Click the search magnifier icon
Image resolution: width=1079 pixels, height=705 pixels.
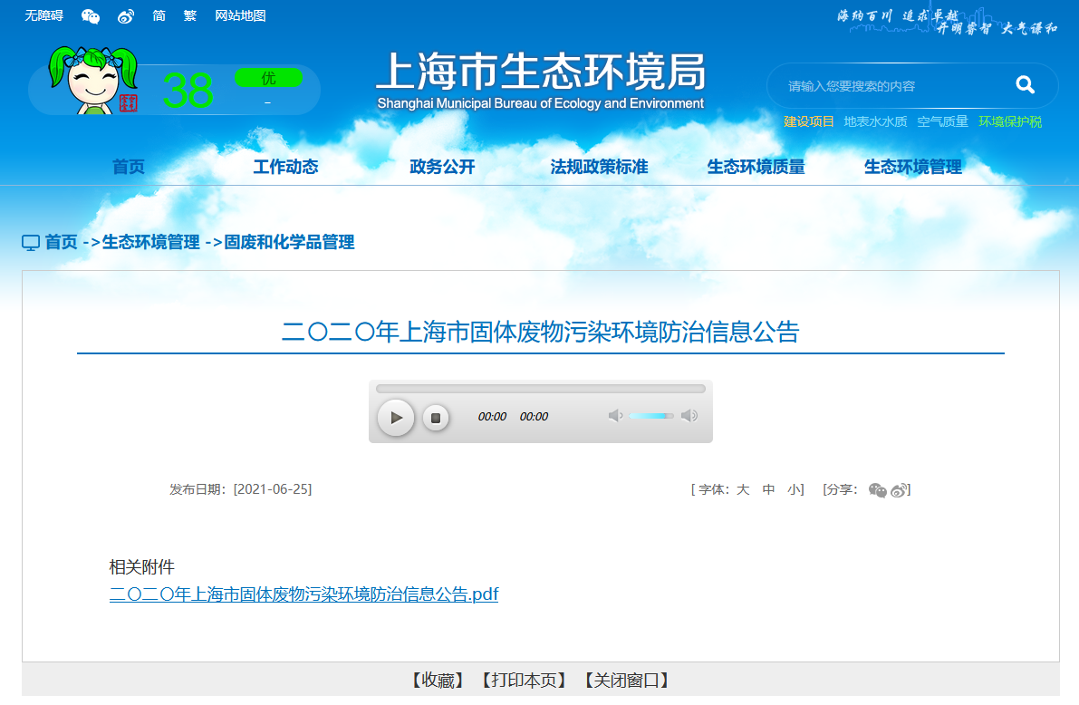(1025, 85)
